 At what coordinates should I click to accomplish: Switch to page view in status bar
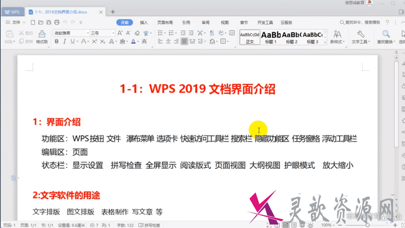pyautogui.click(x=286, y=225)
